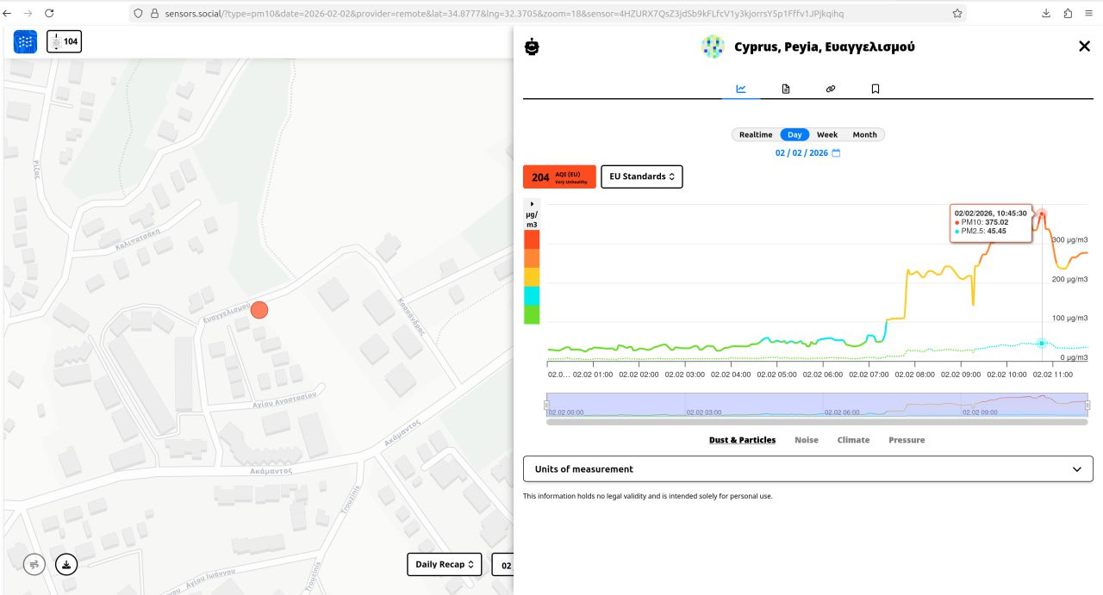Click the Pressure tab
Image resolution: width=1103 pixels, height=595 pixels.
coord(907,440)
